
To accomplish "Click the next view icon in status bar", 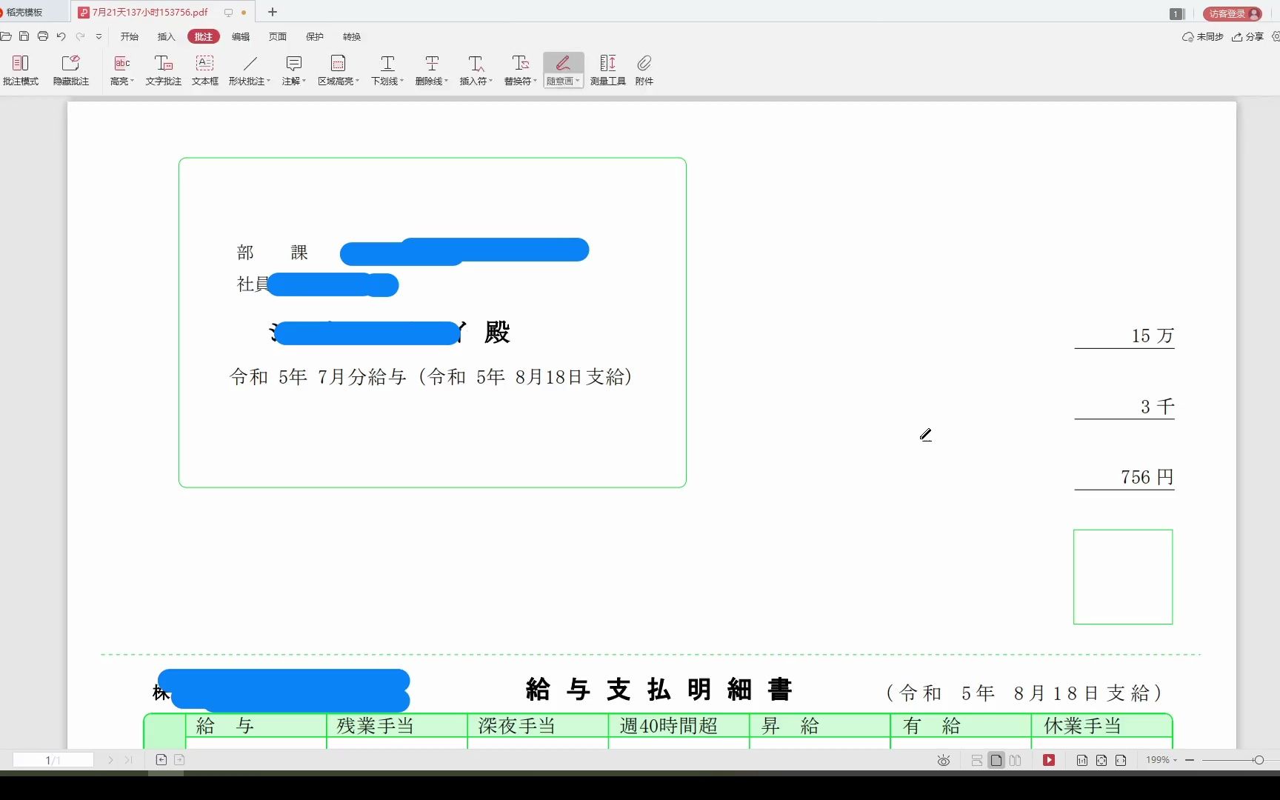I will pos(179,760).
